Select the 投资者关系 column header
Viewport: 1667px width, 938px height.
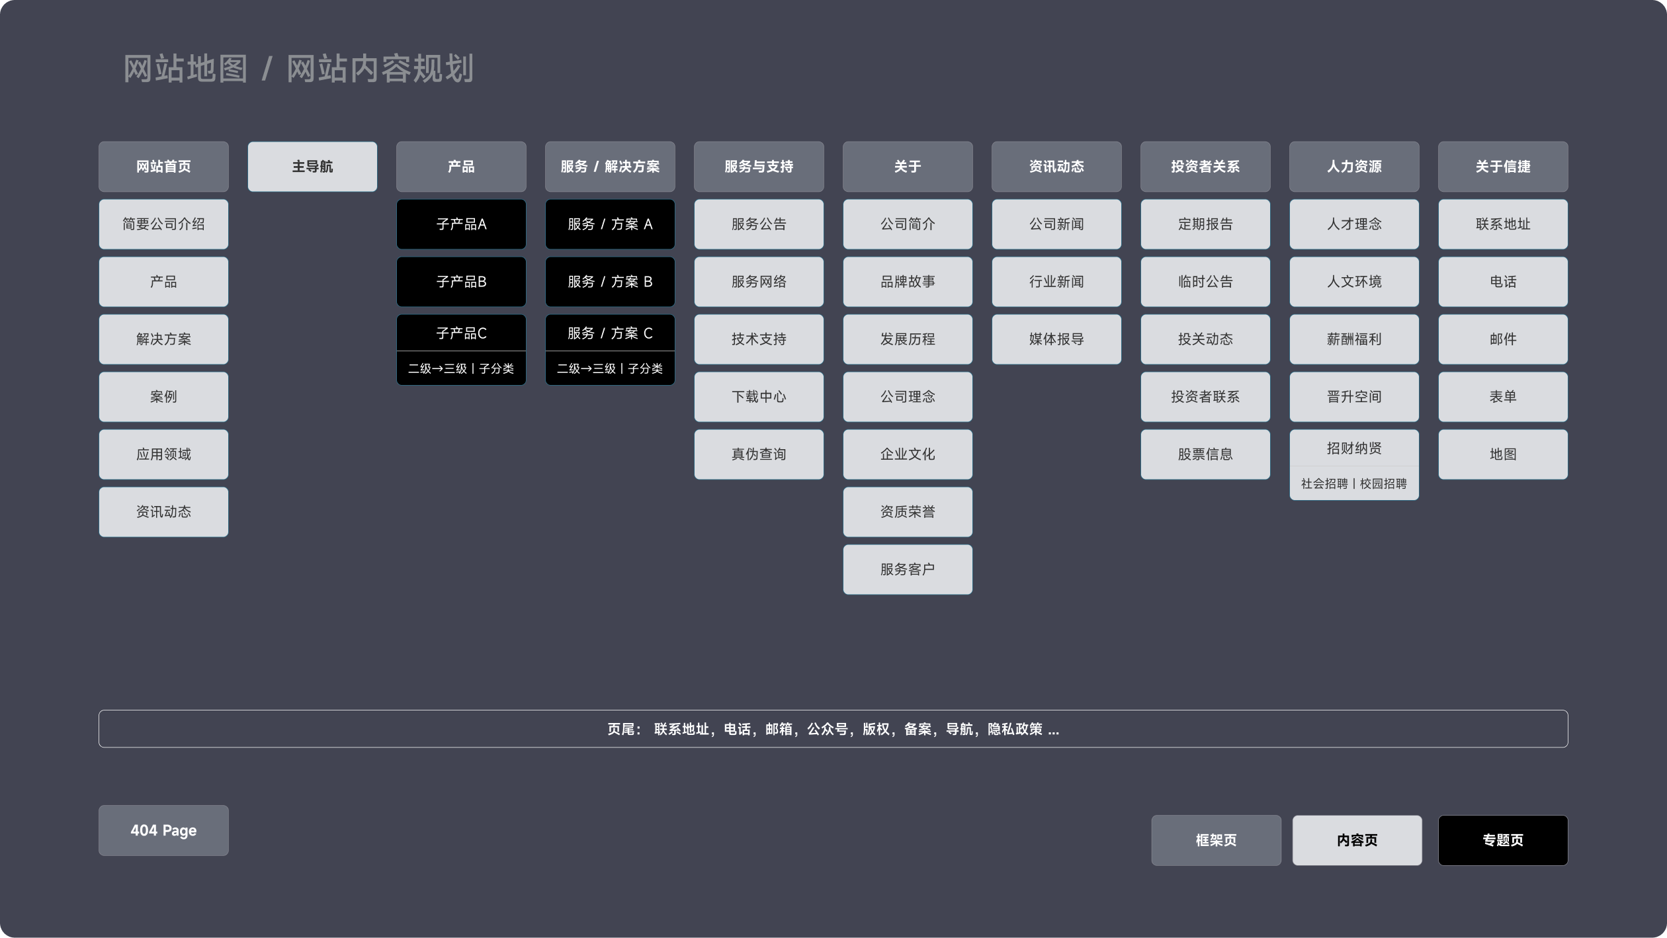1205,167
